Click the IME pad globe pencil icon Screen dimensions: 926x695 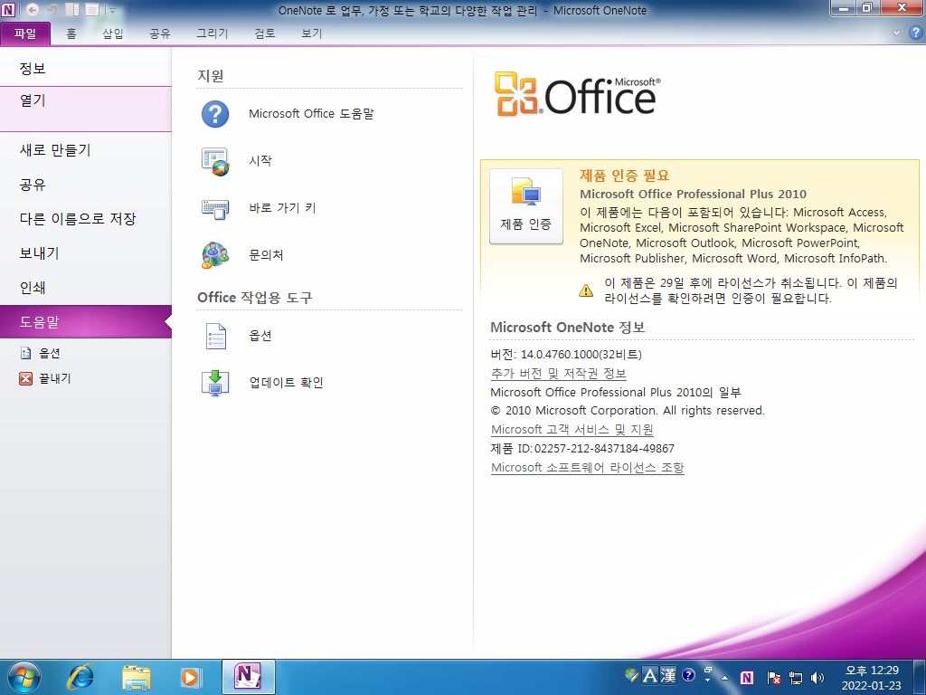631,675
